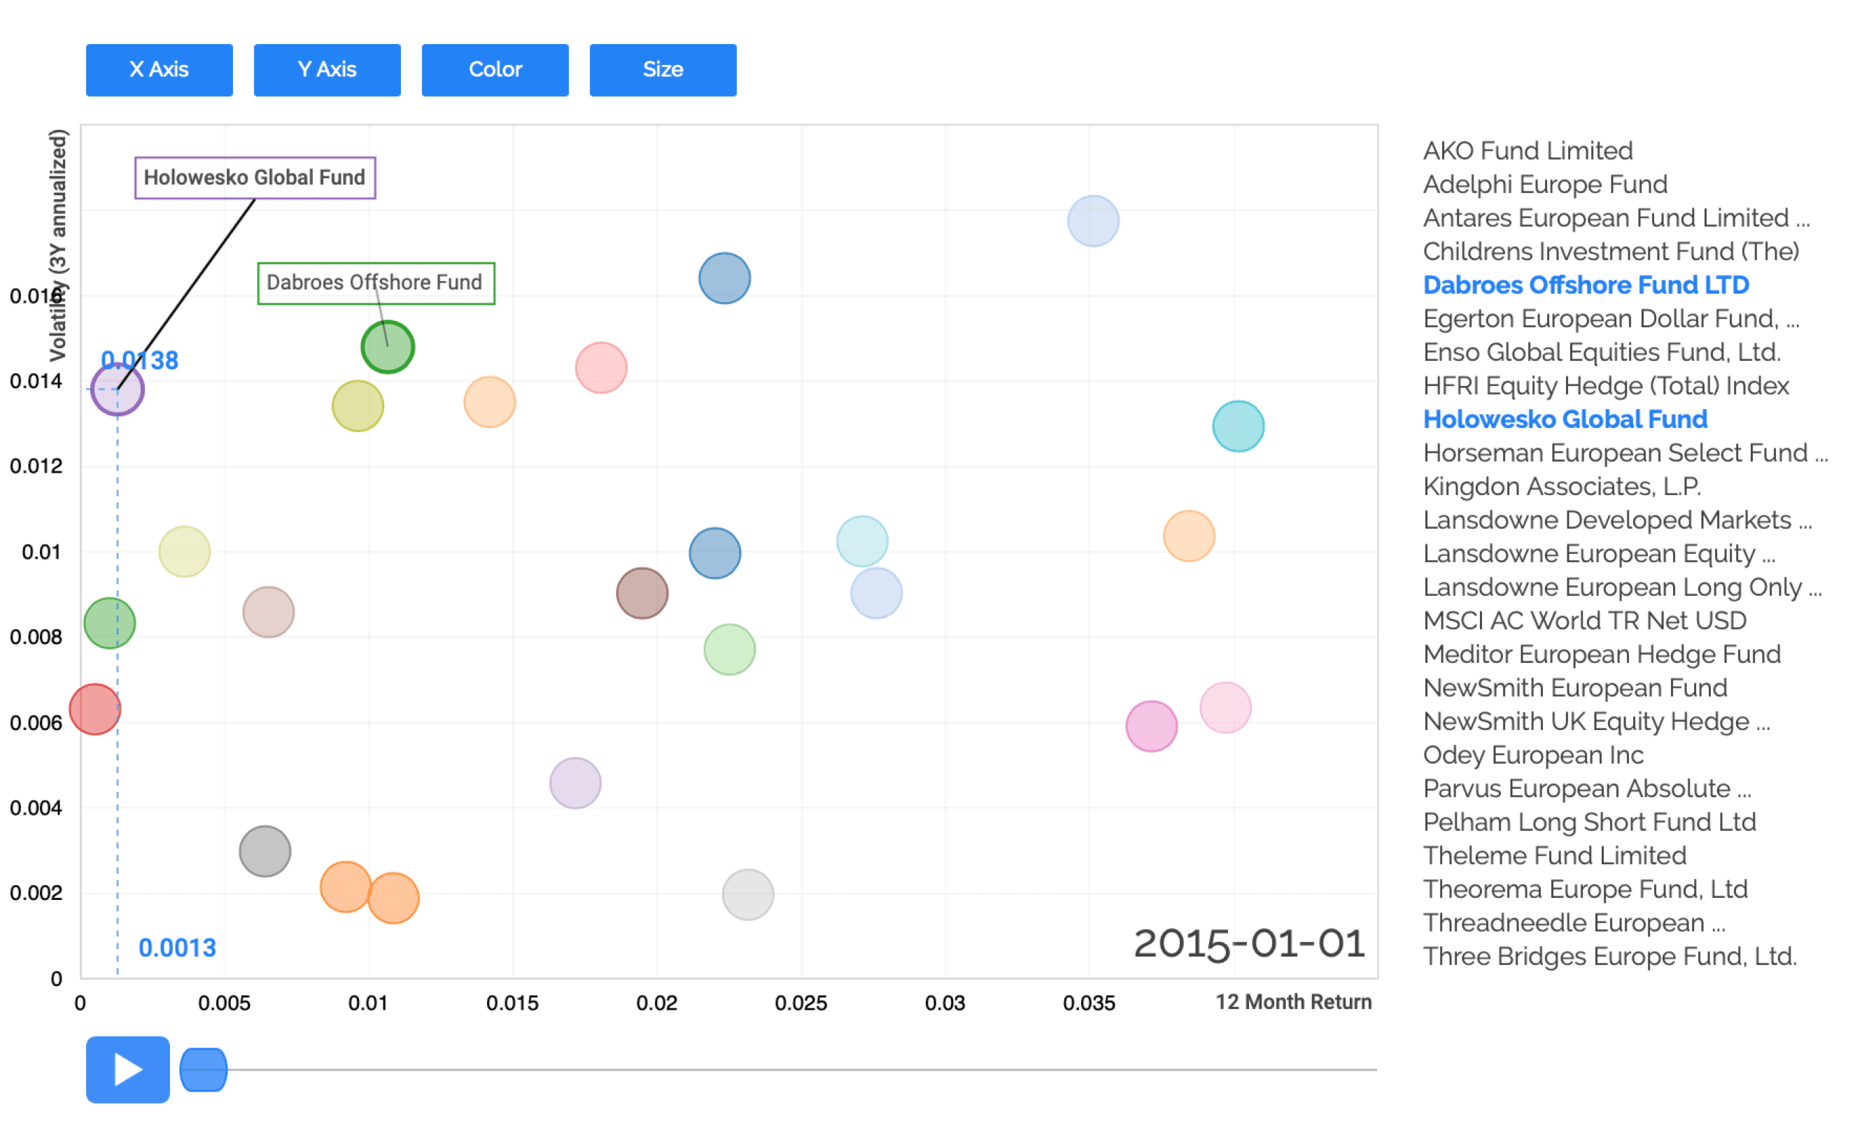The width and height of the screenshot is (1862, 1137).
Task: Select Enso Global Equities Fund, Ltd. in legend
Action: point(1601,352)
